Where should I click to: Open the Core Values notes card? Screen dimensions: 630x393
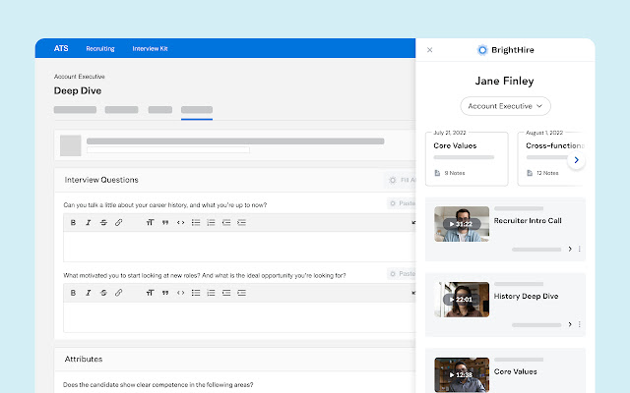467,158
